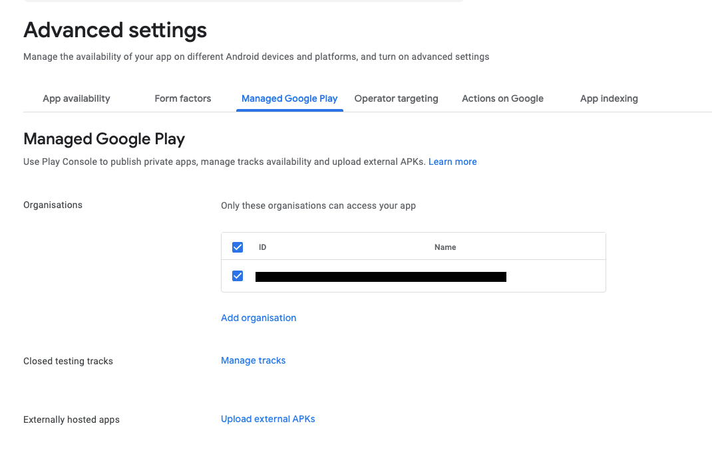Click Add organisation

click(x=258, y=318)
